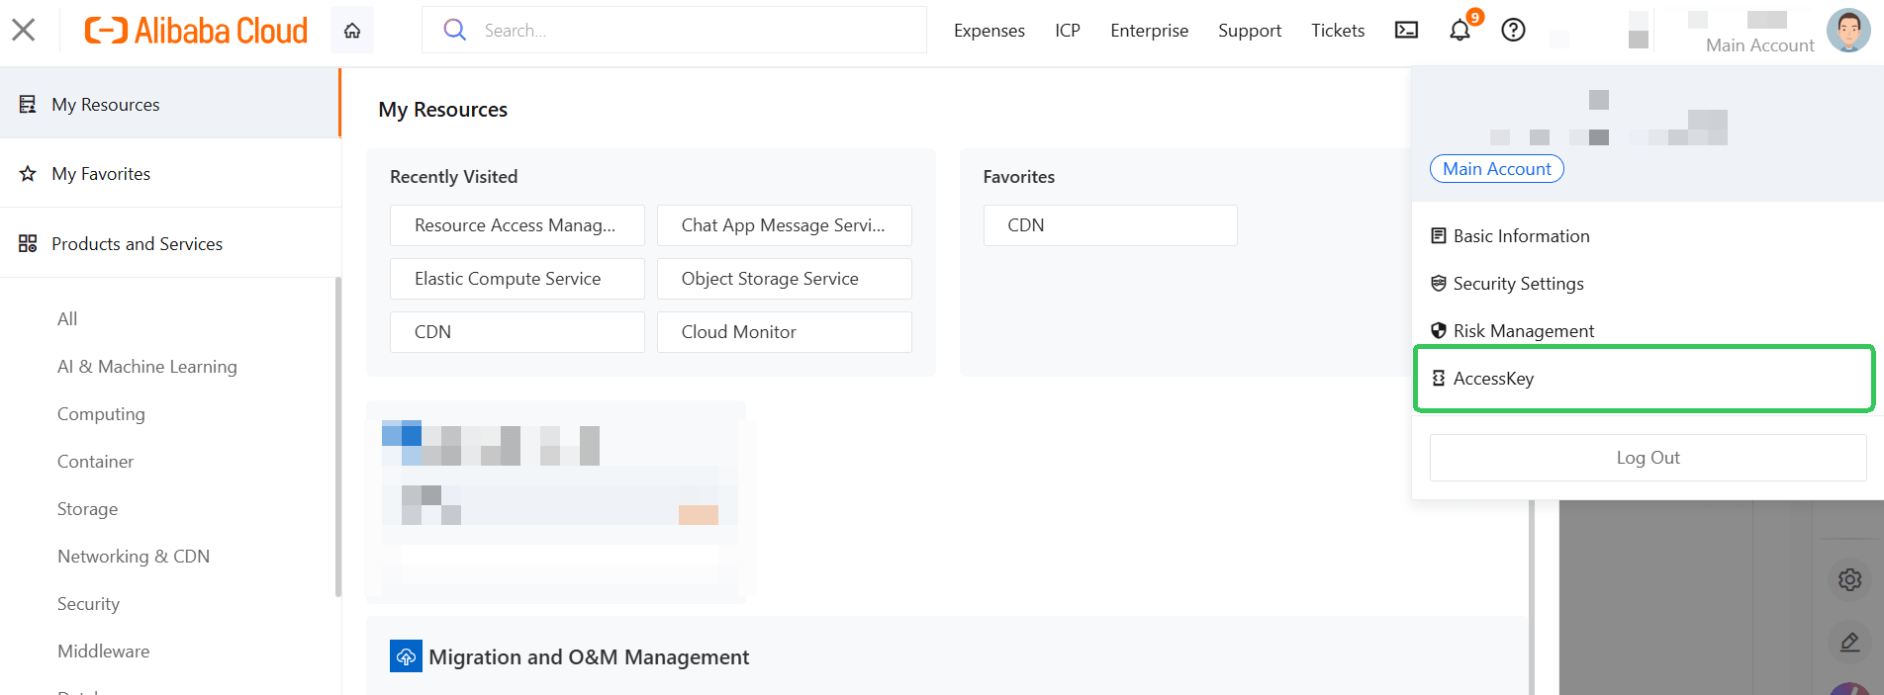Launch Cloud Shell terminal icon
Screen dimensions: 1884x695
(1406, 31)
